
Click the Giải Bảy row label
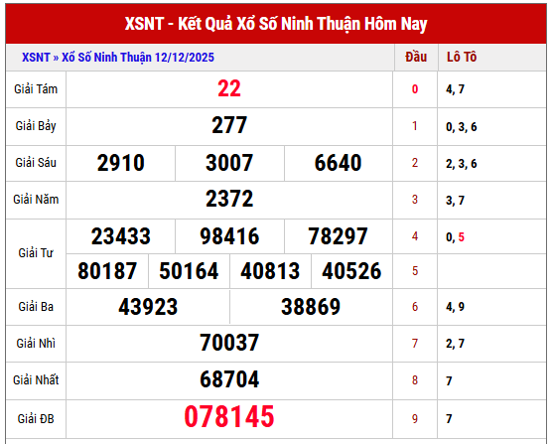click(x=36, y=126)
